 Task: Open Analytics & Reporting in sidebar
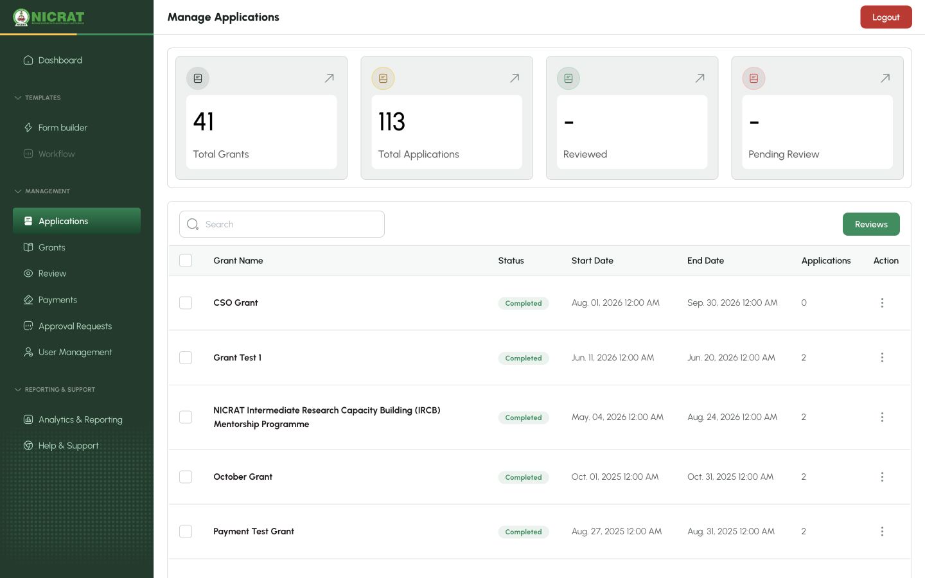76,419
